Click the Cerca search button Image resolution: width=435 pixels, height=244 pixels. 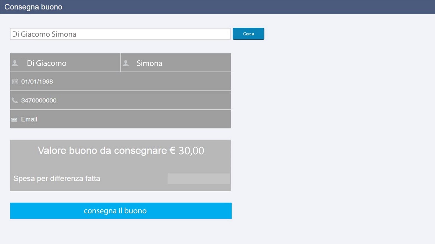coord(248,34)
